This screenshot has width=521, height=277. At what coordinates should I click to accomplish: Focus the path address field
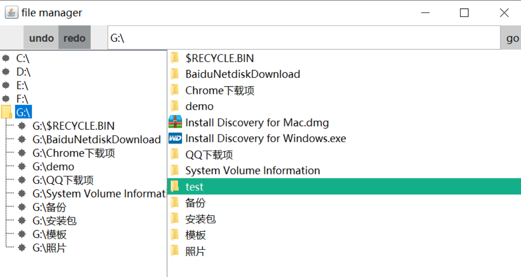click(x=304, y=38)
